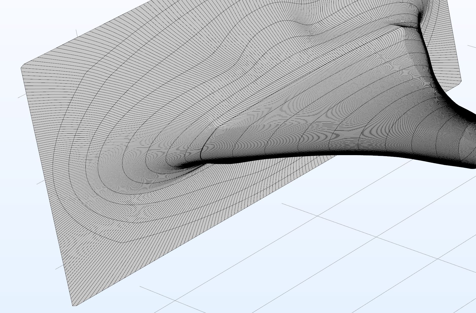Click the grid line intersection near the bottom edge
Image resolution: width=476 pixels, height=313 pixels.
[x=175, y=300]
